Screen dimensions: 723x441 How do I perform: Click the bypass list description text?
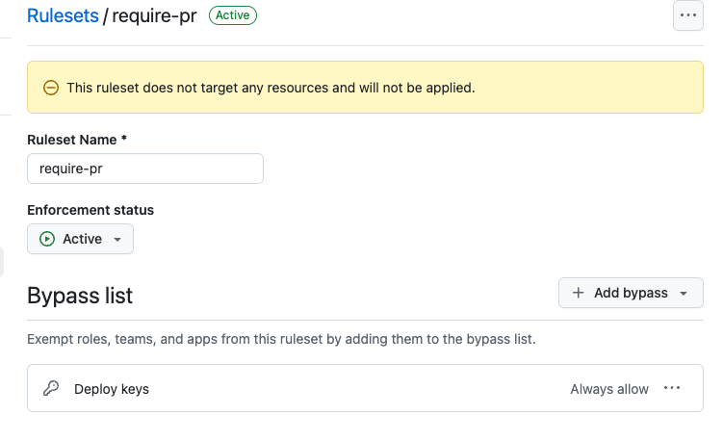(280, 340)
